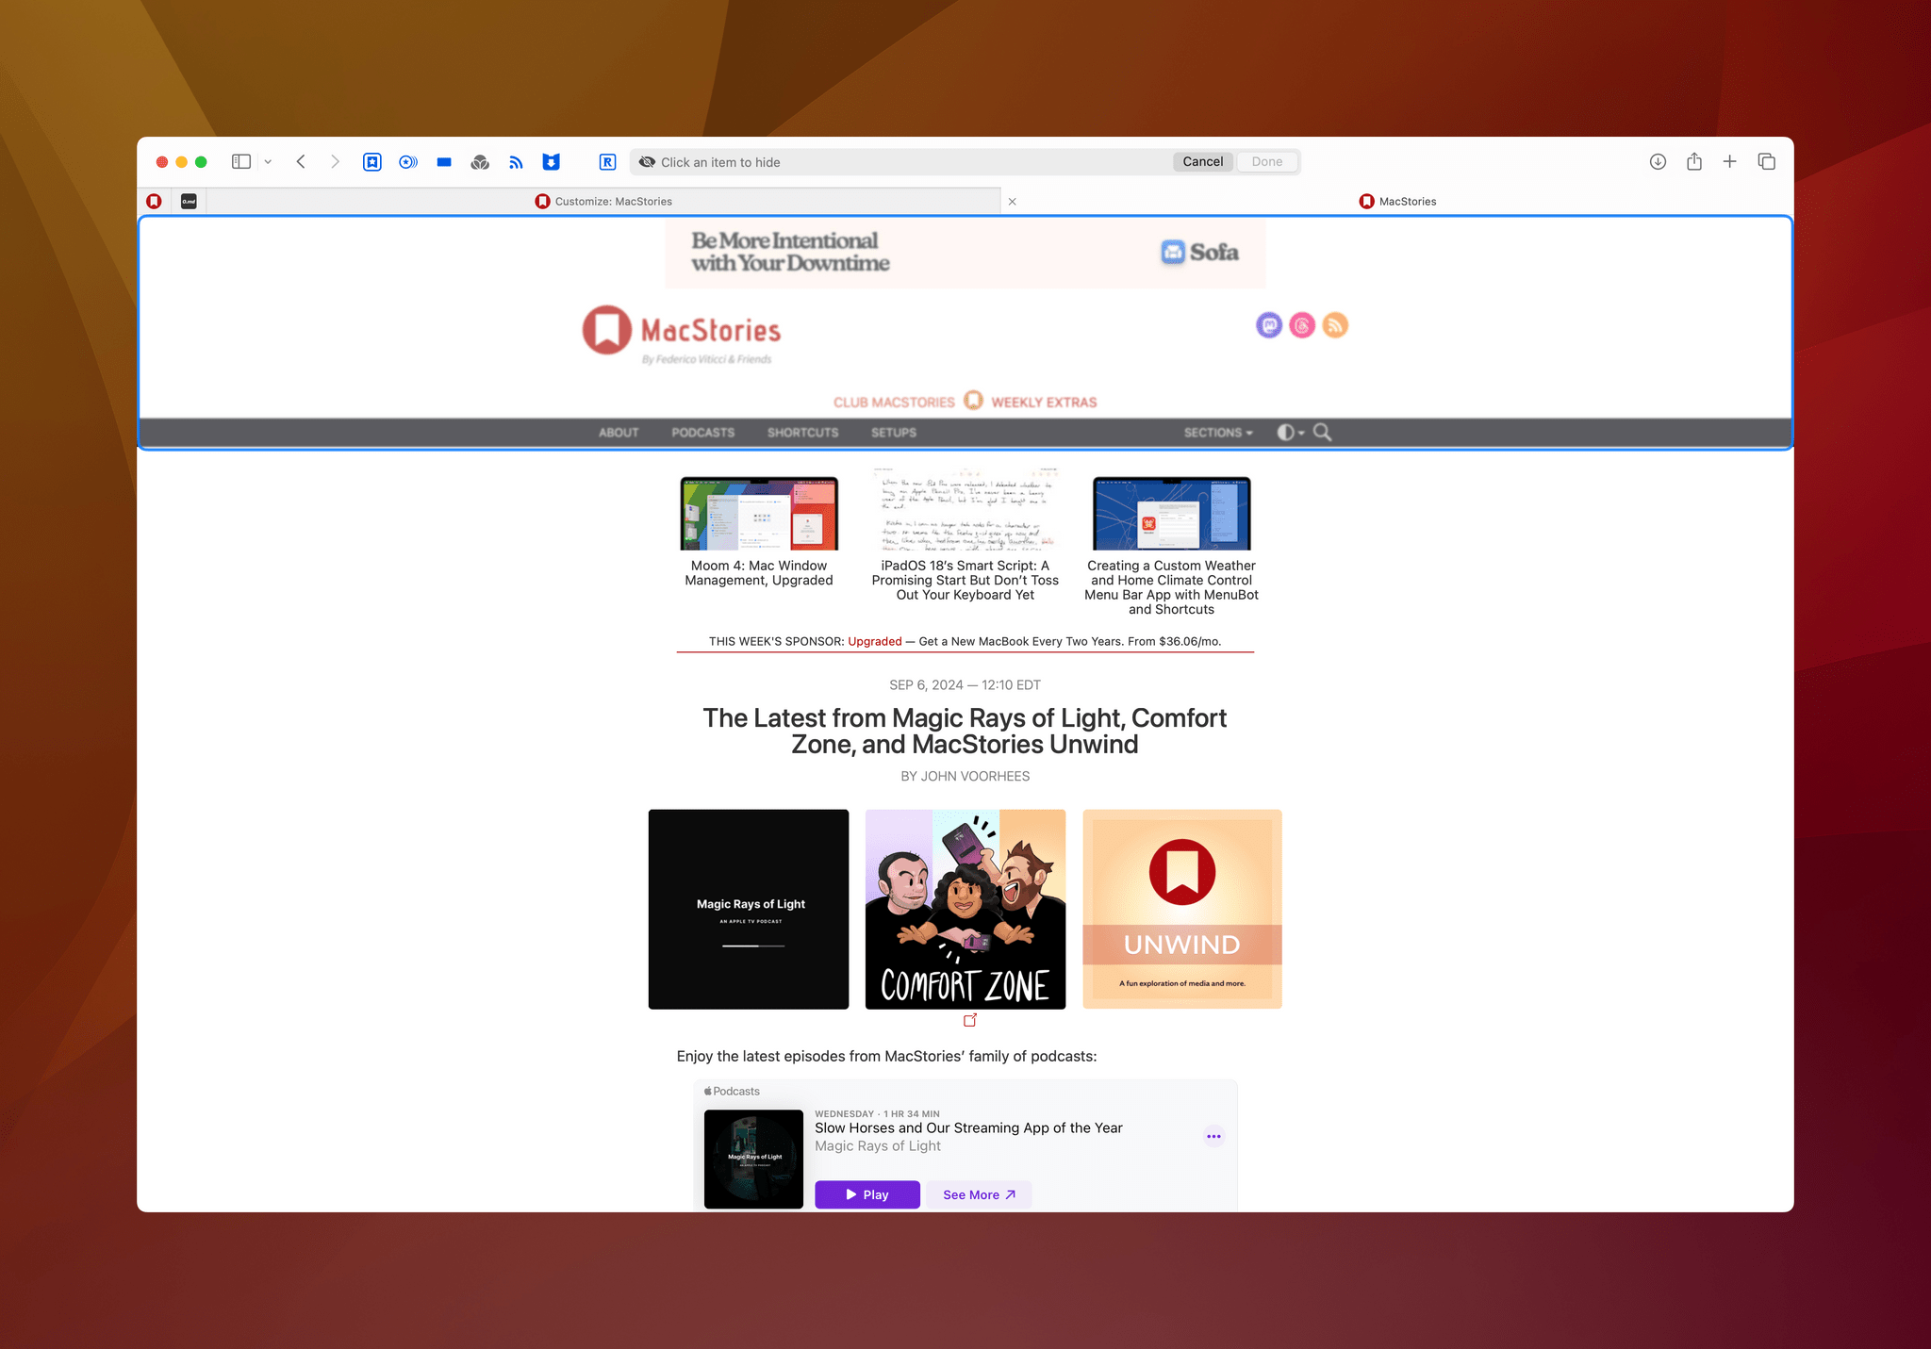1931x1349 pixels.
Task: Open the Mastodon social icon
Action: [1269, 325]
